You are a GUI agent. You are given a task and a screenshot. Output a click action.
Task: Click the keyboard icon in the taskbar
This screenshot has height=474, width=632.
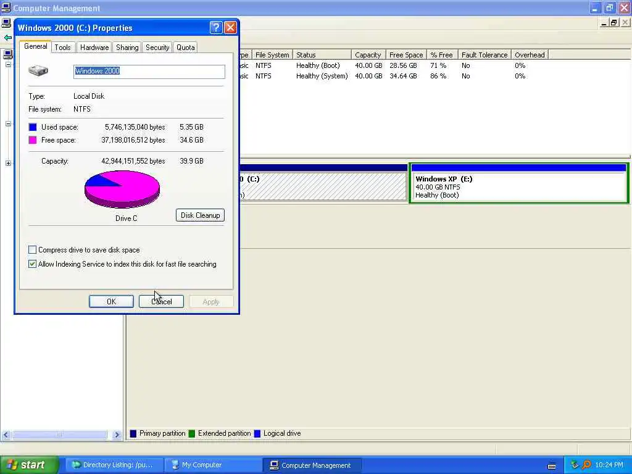point(552,465)
